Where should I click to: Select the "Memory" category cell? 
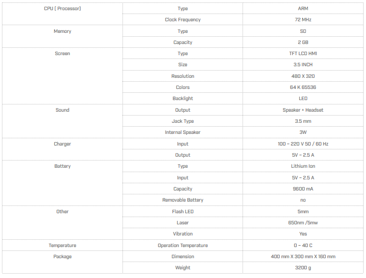[x=62, y=31]
